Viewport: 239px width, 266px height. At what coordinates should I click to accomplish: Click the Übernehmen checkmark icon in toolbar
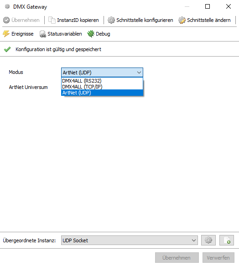pyautogui.click(x=6, y=20)
